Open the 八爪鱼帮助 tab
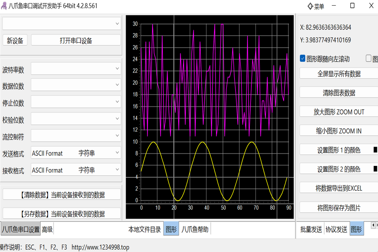378x252 pixels. [x=195, y=230]
